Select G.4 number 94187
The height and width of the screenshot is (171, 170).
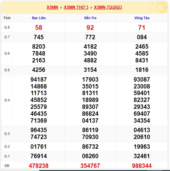pyautogui.click(x=39, y=79)
